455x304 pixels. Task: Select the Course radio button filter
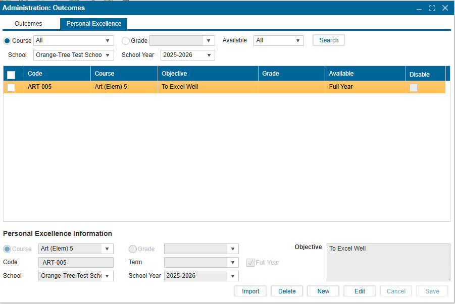(x=7, y=41)
